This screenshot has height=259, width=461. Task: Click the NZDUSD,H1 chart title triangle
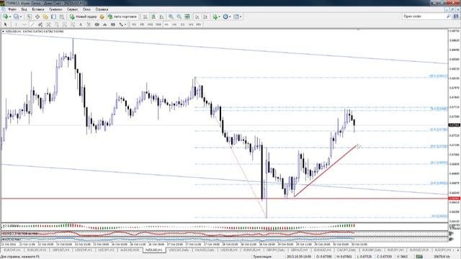pyautogui.click(x=3, y=31)
